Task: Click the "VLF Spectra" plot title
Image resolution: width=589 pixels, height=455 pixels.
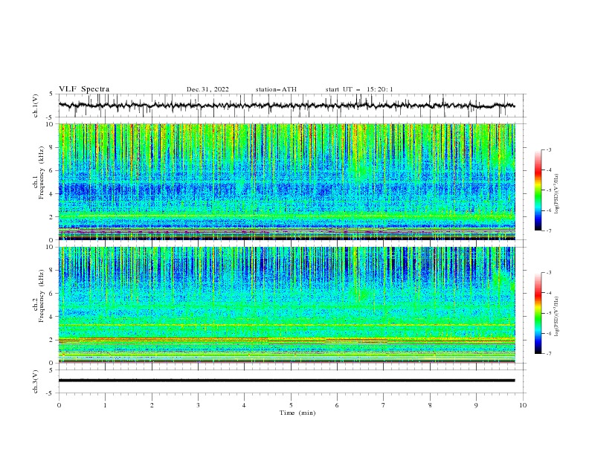Action: (x=84, y=89)
